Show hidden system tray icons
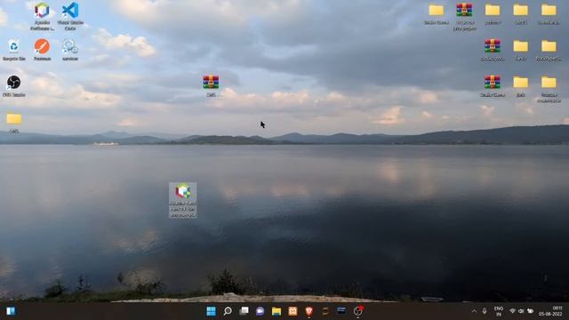The width and height of the screenshot is (569, 320). pos(474,311)
